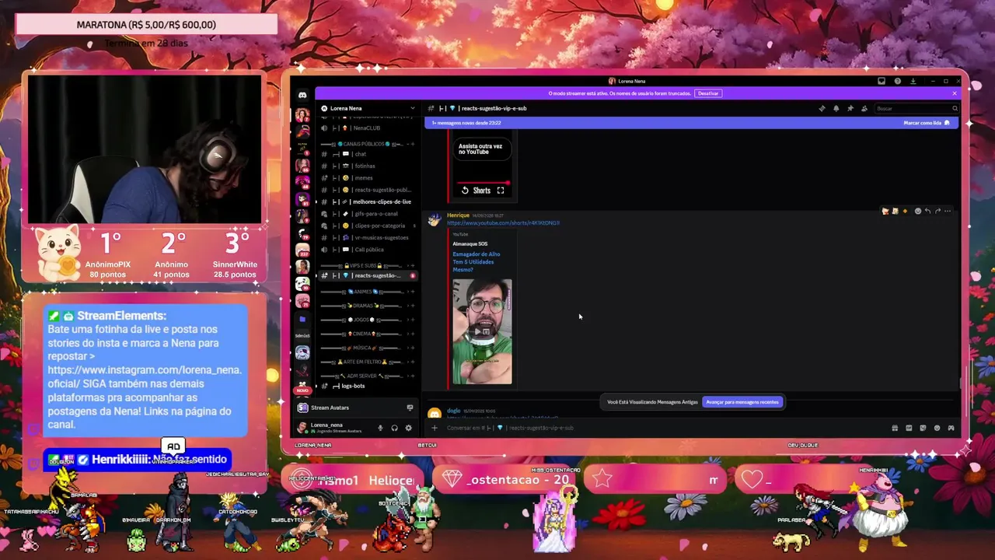Join Call pública voice channel

tap(368, 250)
